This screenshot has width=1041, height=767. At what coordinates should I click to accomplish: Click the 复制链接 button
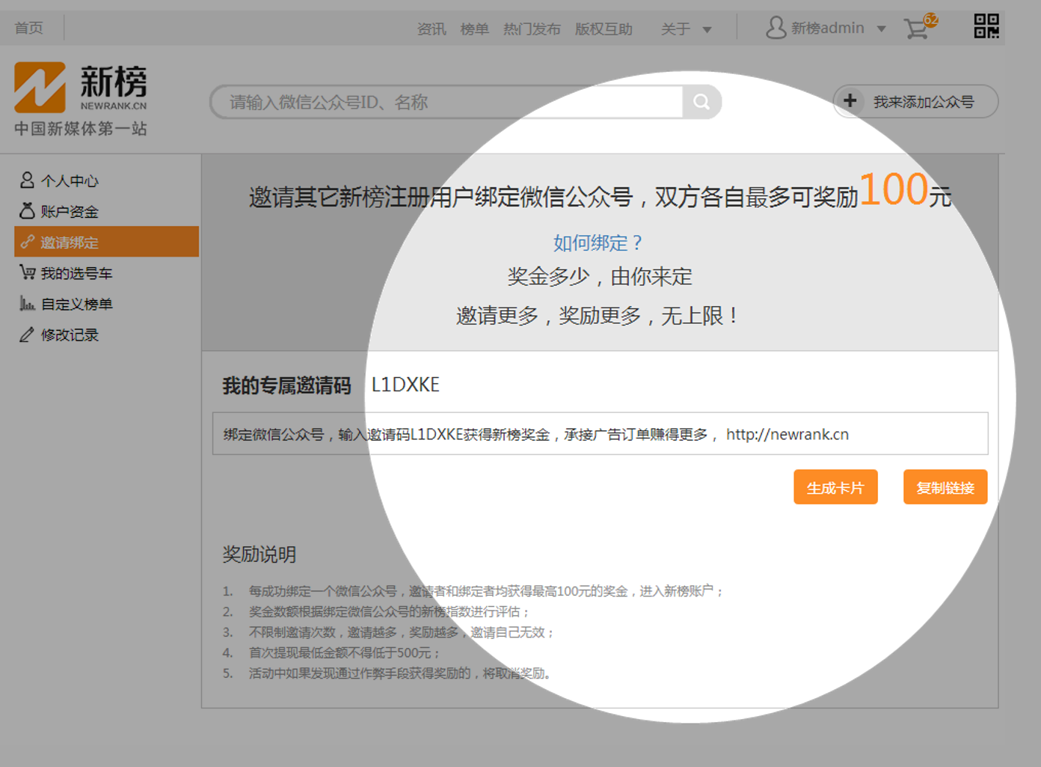click(x=945, y=487)
